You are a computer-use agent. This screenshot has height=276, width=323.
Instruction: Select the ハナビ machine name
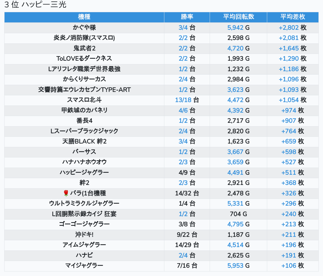84,255
